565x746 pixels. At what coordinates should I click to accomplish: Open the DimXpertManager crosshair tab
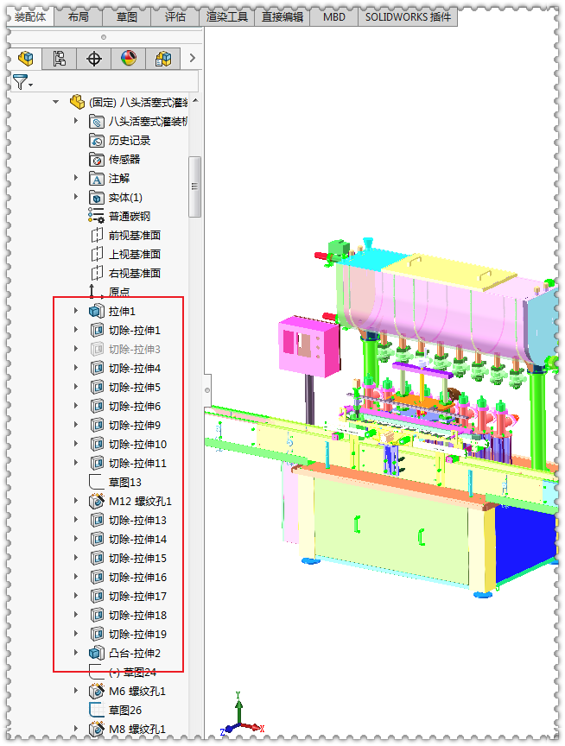pos(94,59)
